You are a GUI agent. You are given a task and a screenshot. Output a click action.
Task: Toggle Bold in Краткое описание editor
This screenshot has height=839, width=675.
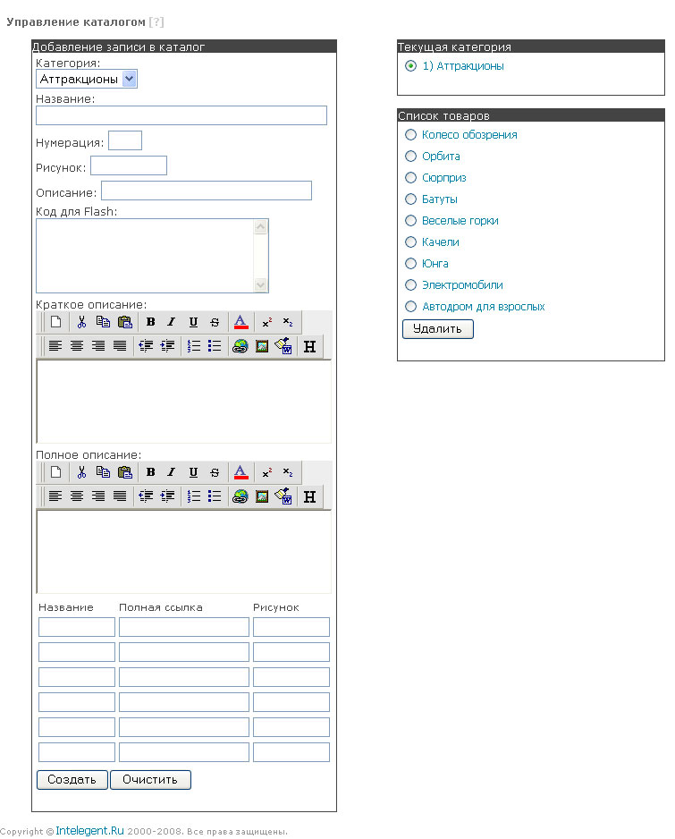(x=151, y=322)
